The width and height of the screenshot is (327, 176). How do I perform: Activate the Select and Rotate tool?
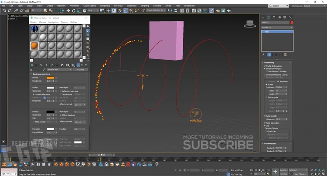click(x=74, y=10)
